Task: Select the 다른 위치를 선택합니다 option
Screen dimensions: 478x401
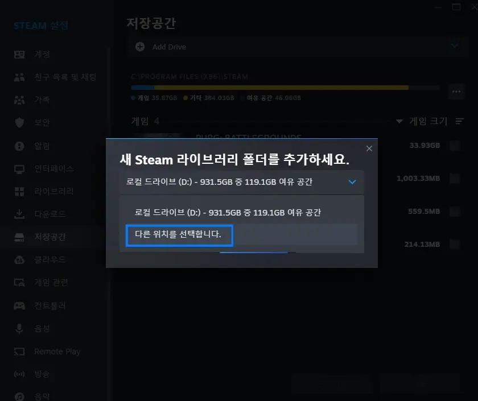Action: click(x=179, y=235)
